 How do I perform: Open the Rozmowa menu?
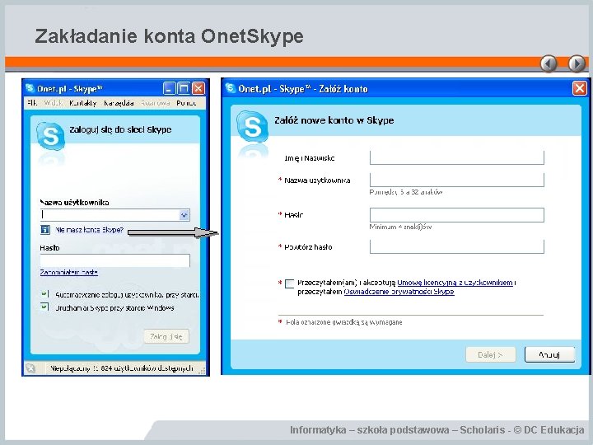point(156,102)
